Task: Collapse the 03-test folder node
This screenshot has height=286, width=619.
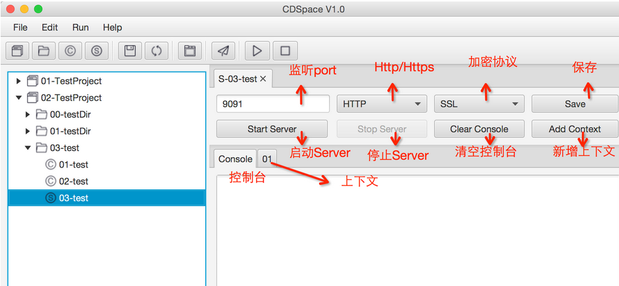Action: [28, 148]
